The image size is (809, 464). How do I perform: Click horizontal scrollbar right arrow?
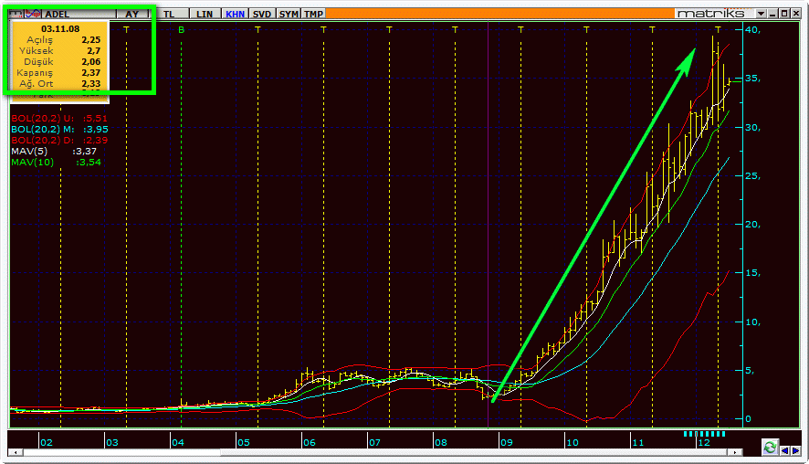[x=735, y=452]
